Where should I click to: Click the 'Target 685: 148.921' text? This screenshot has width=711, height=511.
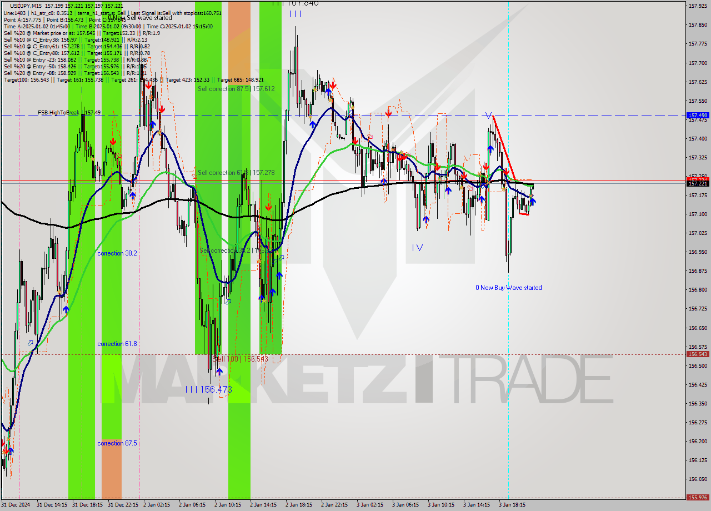(x=241, y=80)
